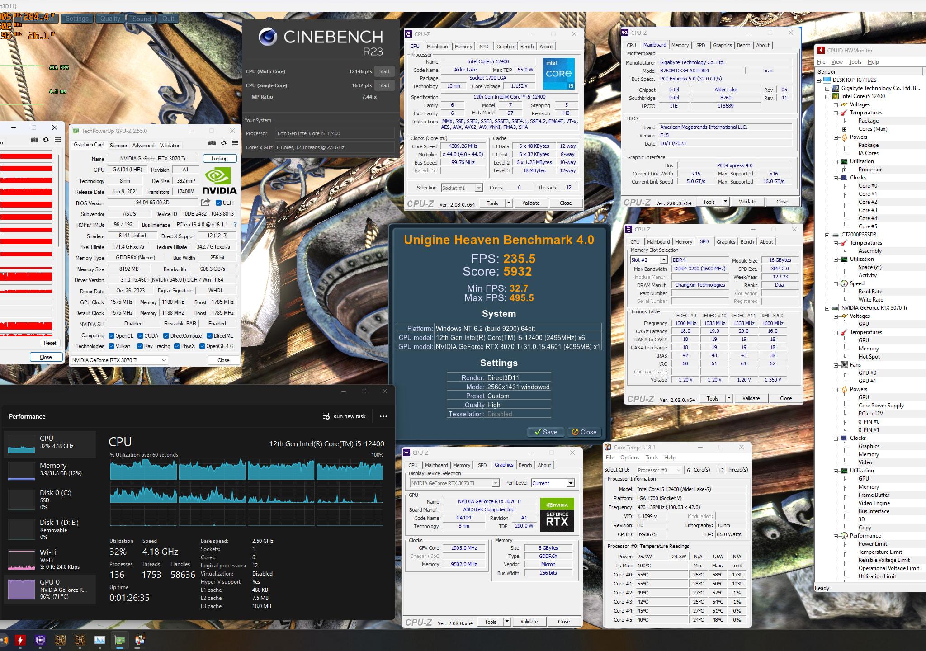Toggle the OpenCL checkbox
Screen dimensions: 926x651
(111, 335)
